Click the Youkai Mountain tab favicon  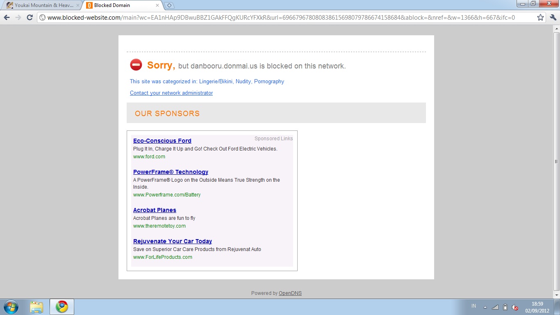point(10,5)
